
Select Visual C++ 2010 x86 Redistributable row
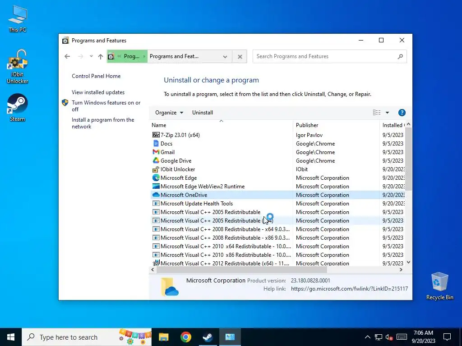[x=277, y=255]
